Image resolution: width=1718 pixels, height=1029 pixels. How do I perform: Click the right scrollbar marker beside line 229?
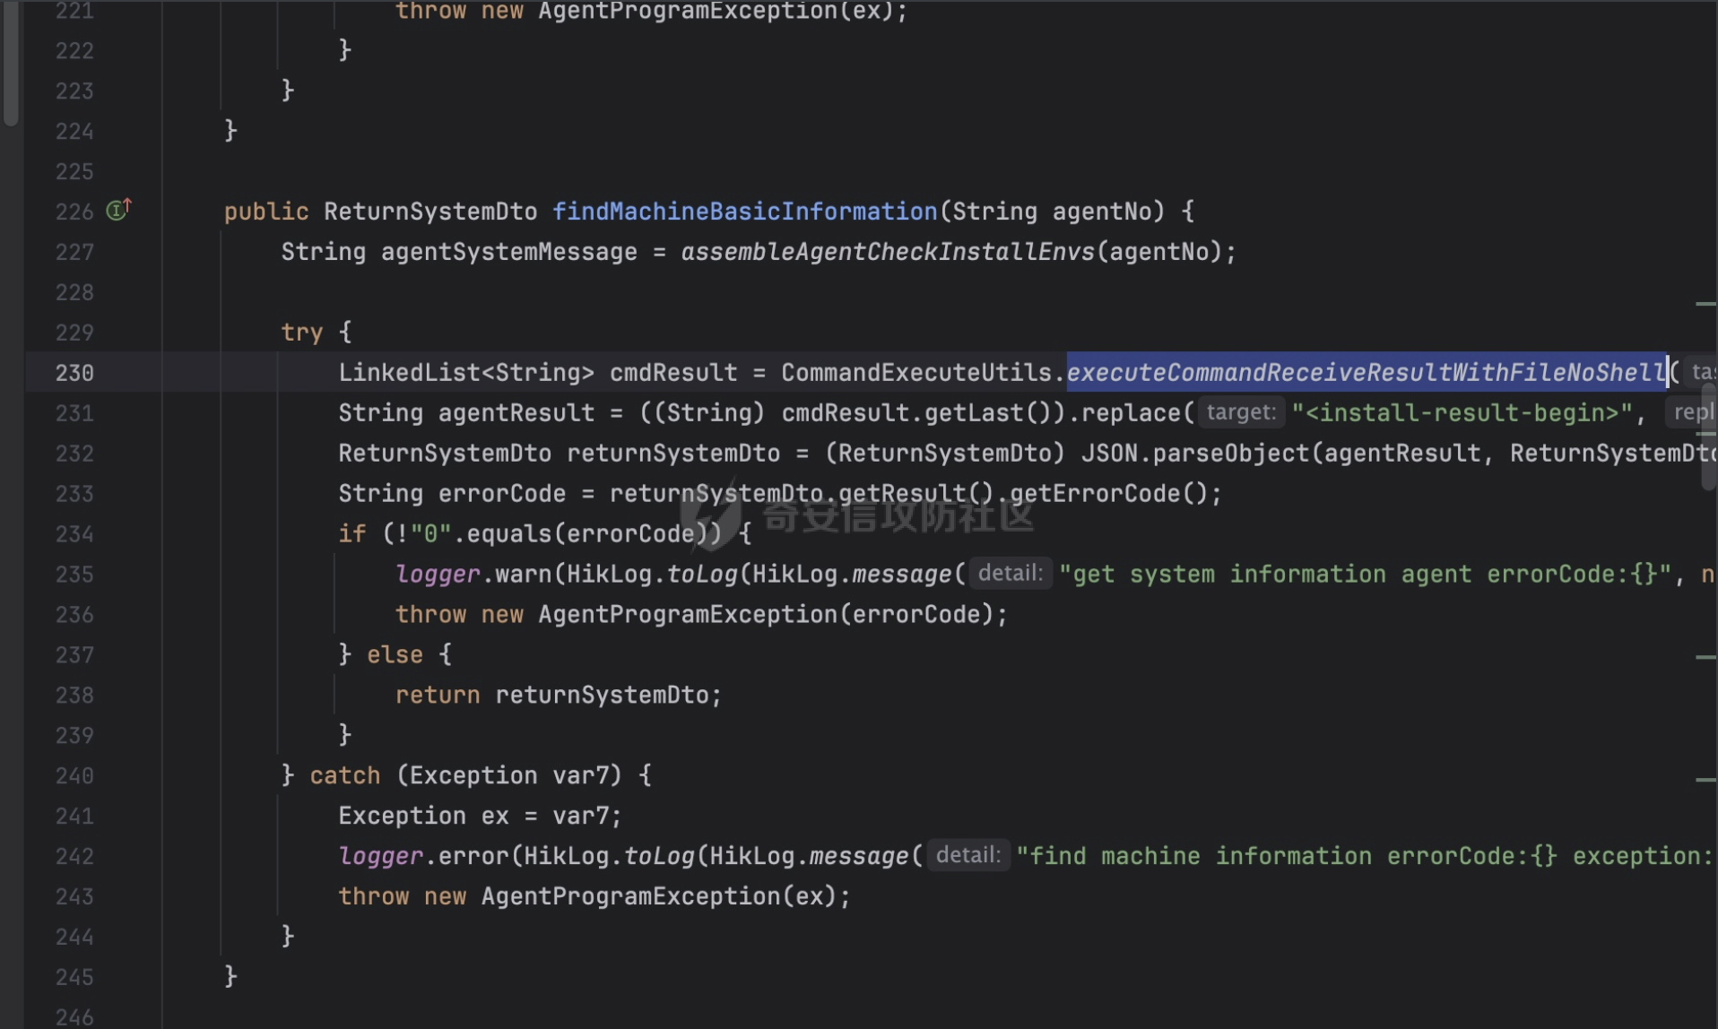1705,304
